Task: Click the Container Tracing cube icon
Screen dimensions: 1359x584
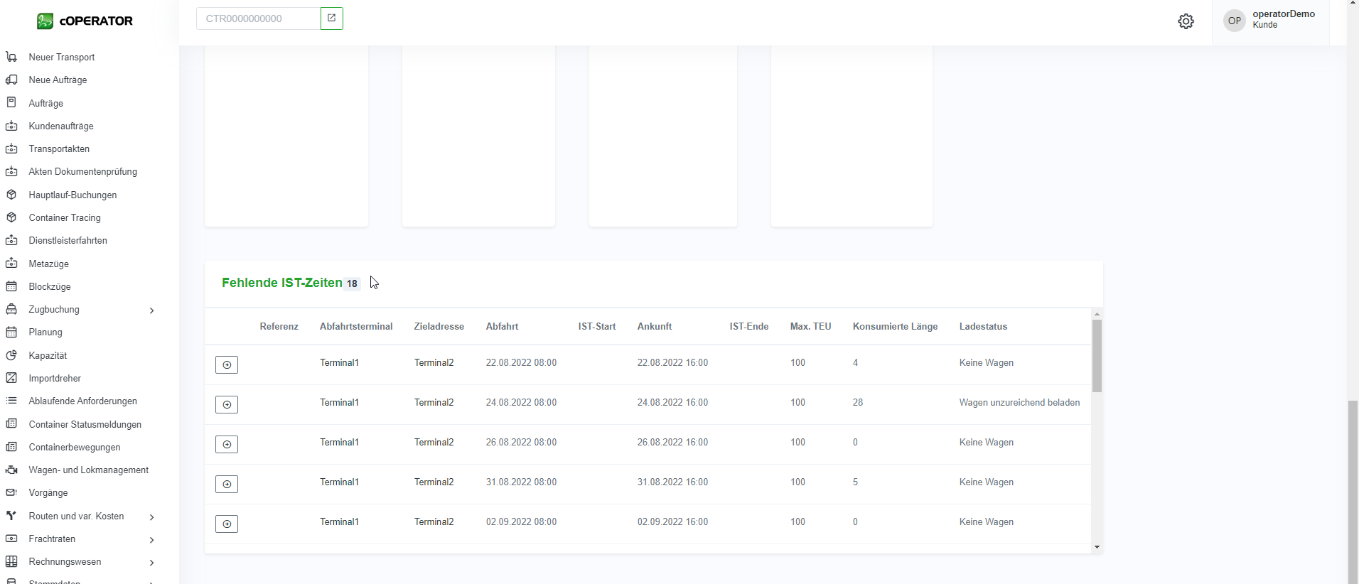Action: point(11,217)
